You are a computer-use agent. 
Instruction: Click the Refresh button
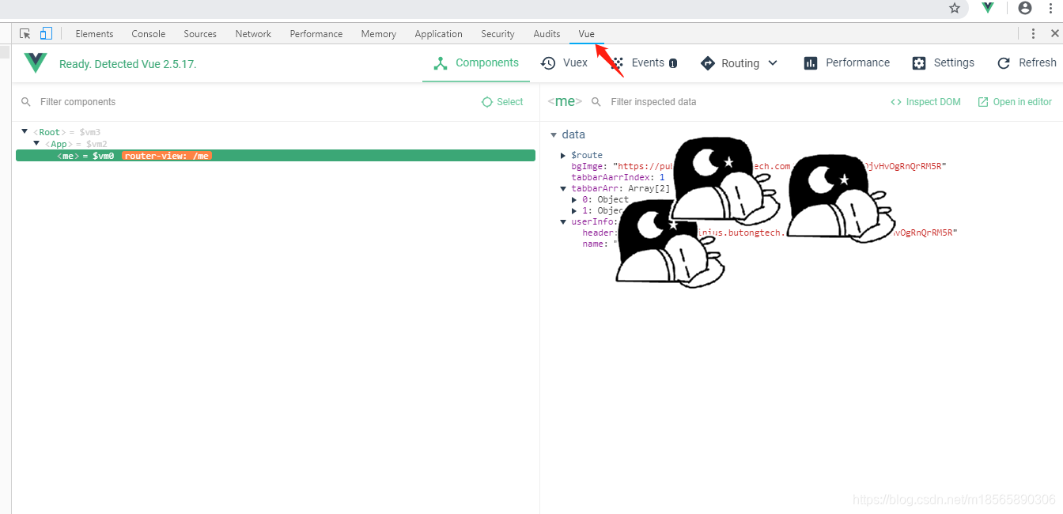click(x=1027, y=62)
